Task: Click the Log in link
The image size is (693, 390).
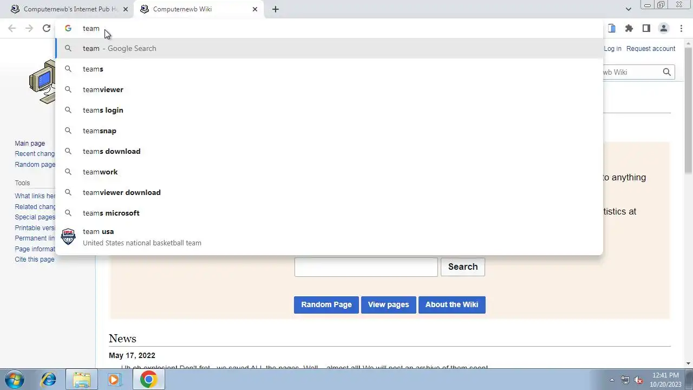Action: tap(612, 48)
